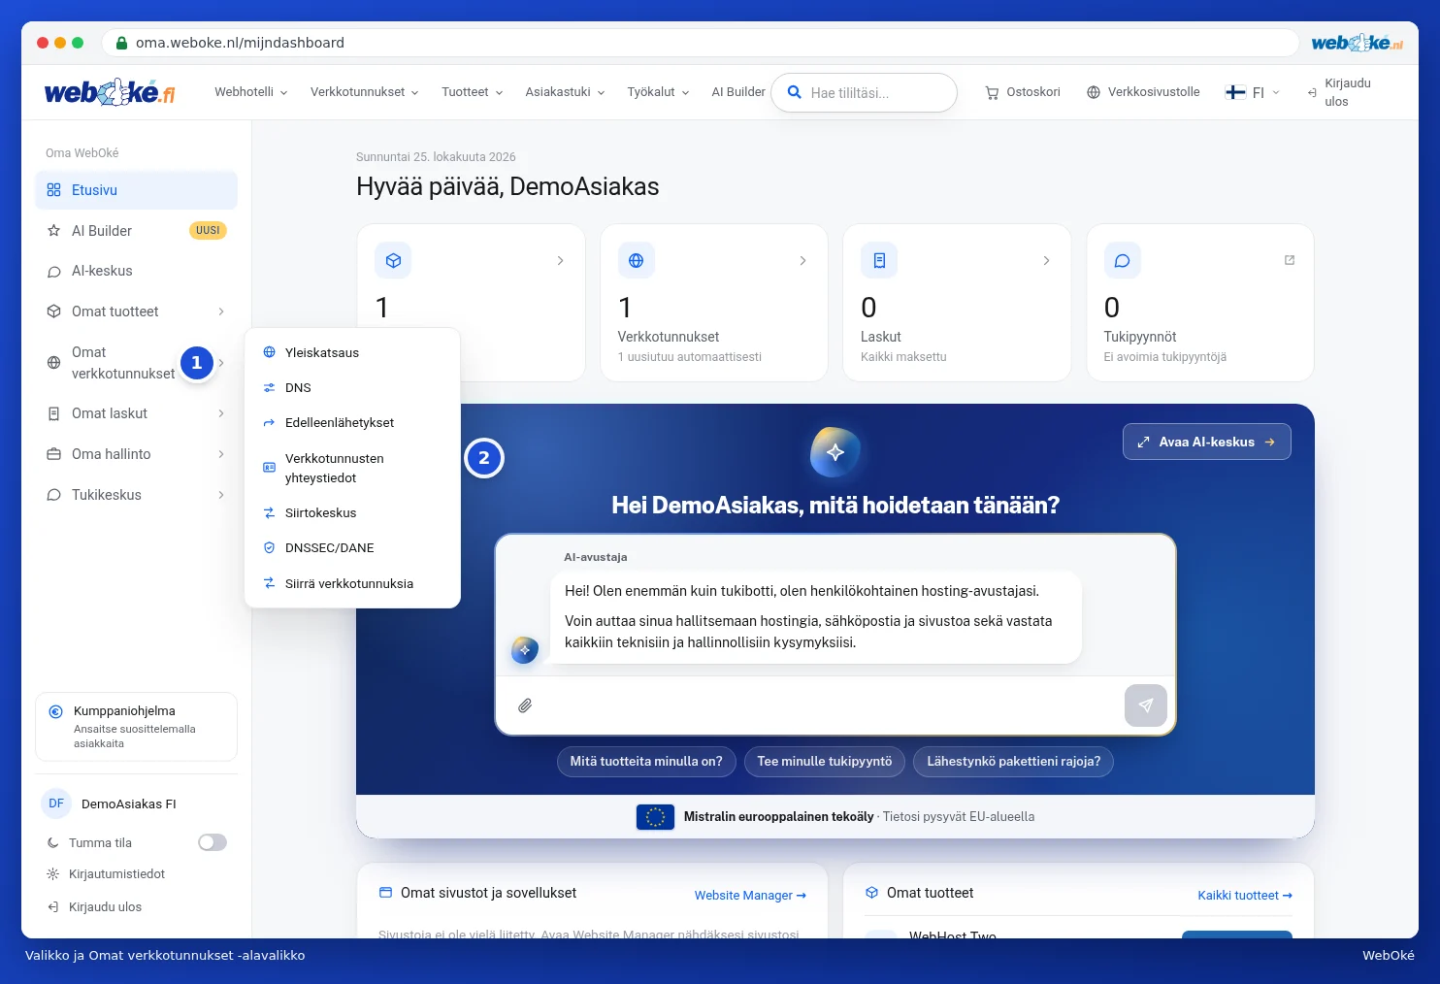Expand the Webhotelli dropdown menu

point(251,92)
